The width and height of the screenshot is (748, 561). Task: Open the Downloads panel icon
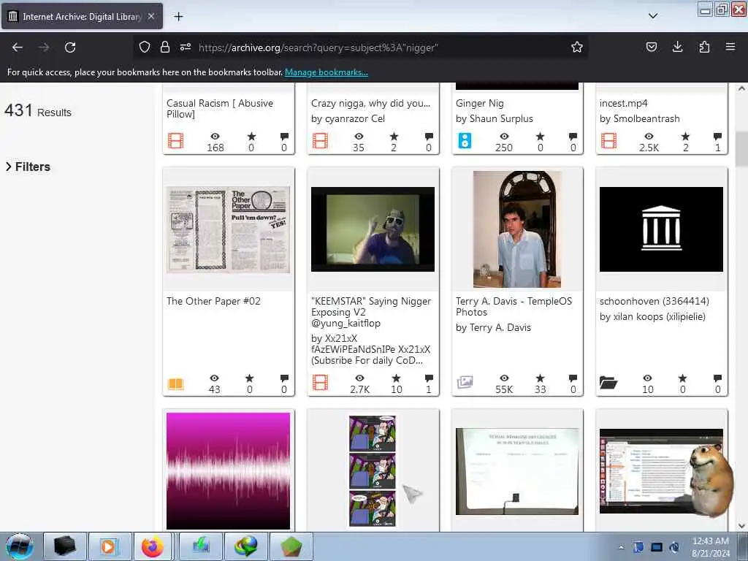(677, 47)
